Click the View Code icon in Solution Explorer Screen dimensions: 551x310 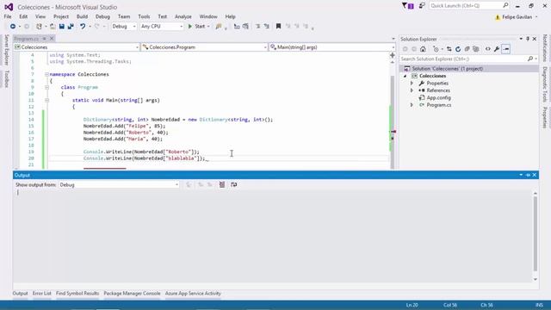click(488, 49)
